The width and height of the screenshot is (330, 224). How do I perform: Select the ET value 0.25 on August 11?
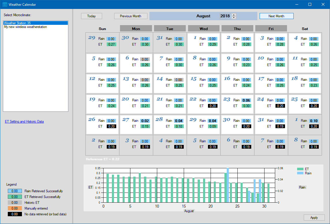coord(314,65)
